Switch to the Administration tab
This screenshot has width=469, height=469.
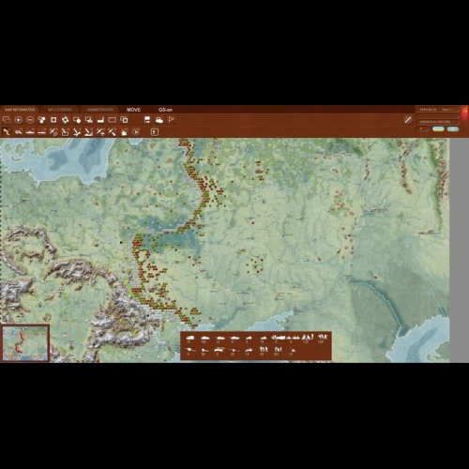[x=100, y=110]
